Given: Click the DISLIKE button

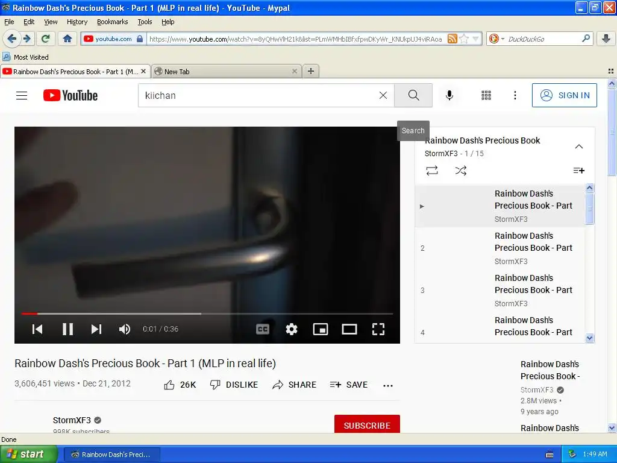Looking at the screenshot, I should (234, 385).
